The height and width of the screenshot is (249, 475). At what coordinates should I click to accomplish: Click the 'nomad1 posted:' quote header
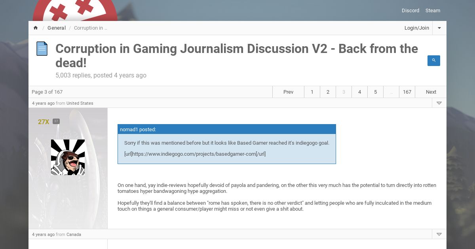227,129
